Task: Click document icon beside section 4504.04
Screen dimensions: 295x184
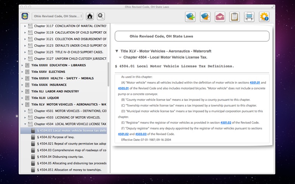Action: click(33, 157)
